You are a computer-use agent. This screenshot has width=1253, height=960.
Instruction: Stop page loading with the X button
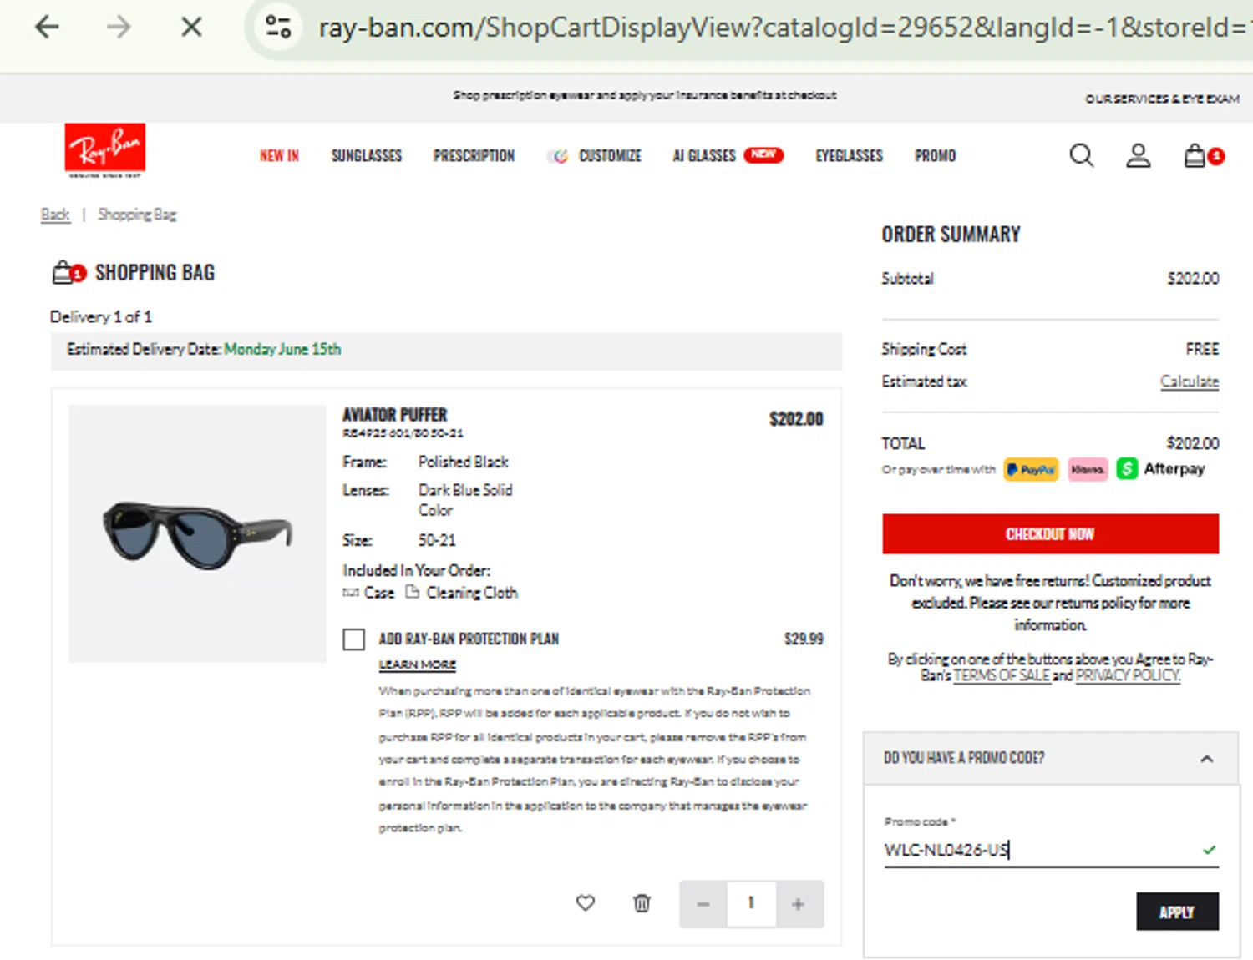[191, 28]
